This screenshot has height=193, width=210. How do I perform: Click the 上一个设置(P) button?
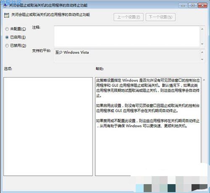pyautogui.click(x=129, y=17)
